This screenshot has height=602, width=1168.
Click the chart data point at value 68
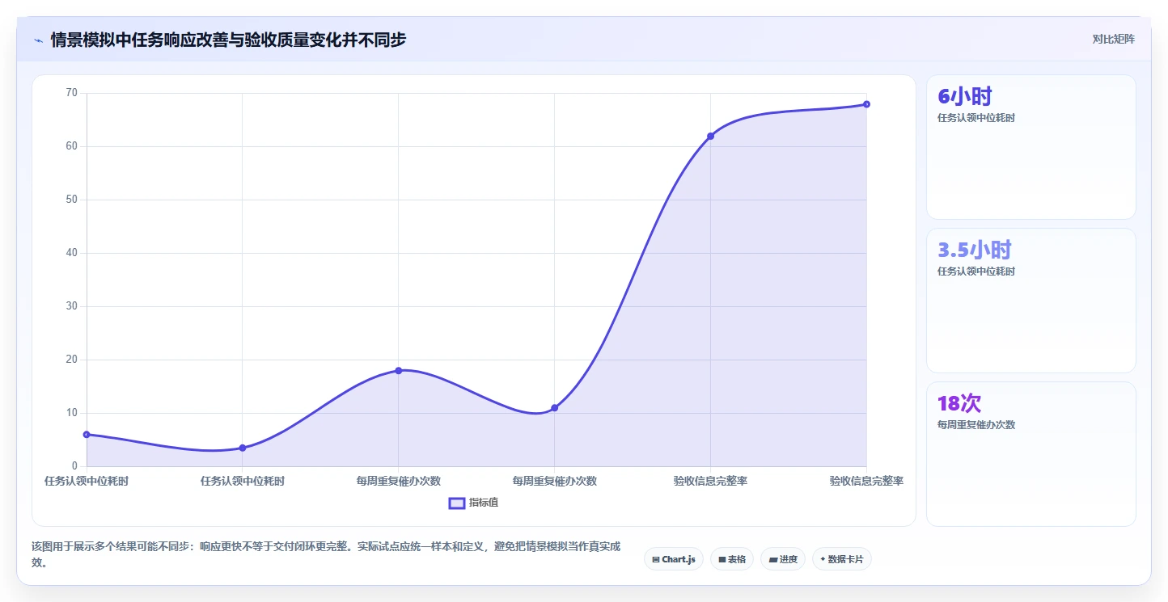[x=866, y=104]
